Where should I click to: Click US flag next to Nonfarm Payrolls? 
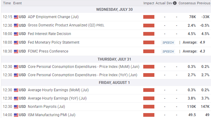[x=16, y=107]
